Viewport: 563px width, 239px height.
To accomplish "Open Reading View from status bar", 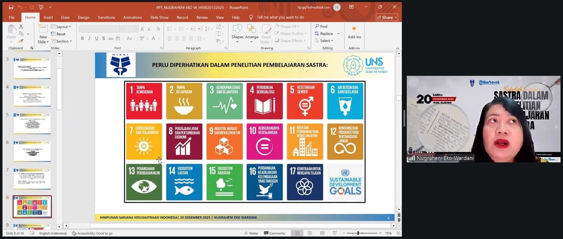I will 321,233.
